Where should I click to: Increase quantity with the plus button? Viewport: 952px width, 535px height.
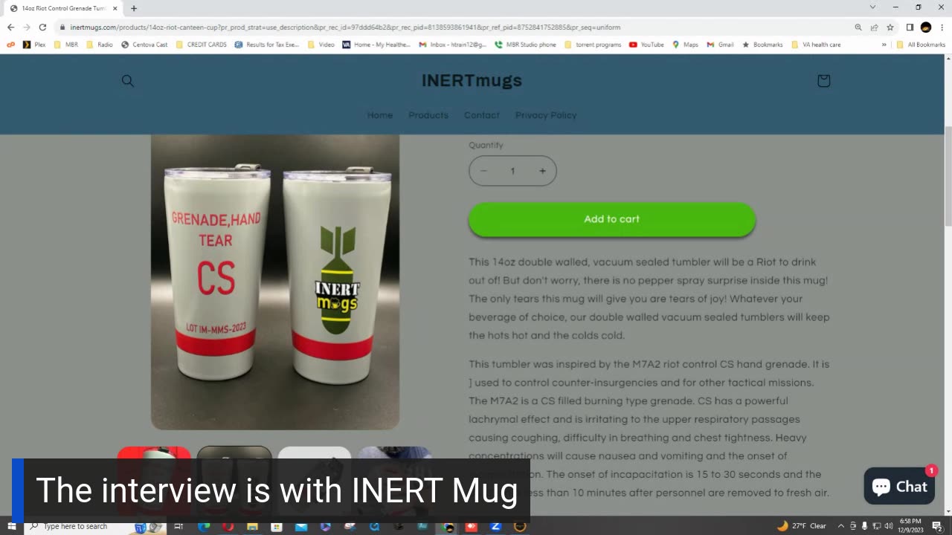point(542,171)
